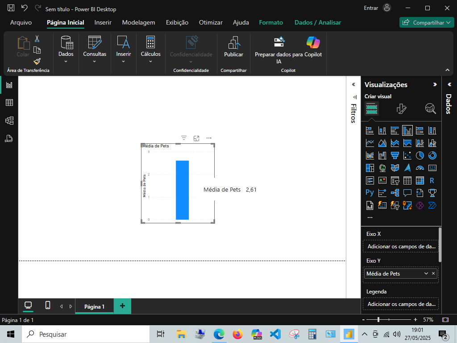
Task: Switch to desktop layout view
Action: pos(28,305)
